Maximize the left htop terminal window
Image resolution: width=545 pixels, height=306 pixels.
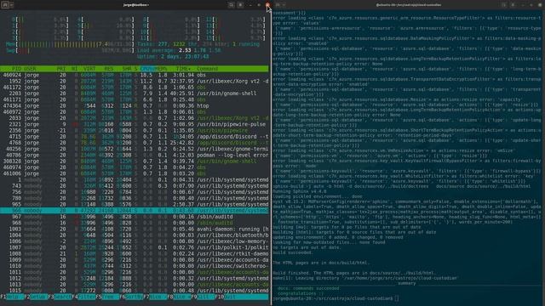[x=259, y=5]
